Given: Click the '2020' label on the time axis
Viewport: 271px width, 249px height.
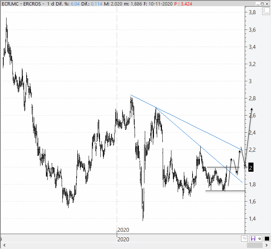Looking at the screenshot, I should point(123,239).
